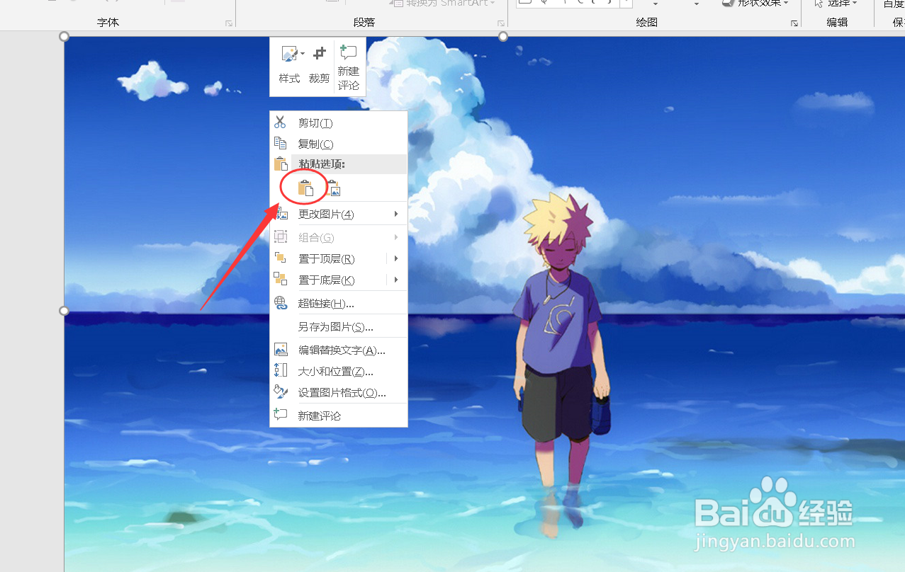Click the 字体 ribbon group label
This screenshot has height=572, width=905.
(108, 23)
